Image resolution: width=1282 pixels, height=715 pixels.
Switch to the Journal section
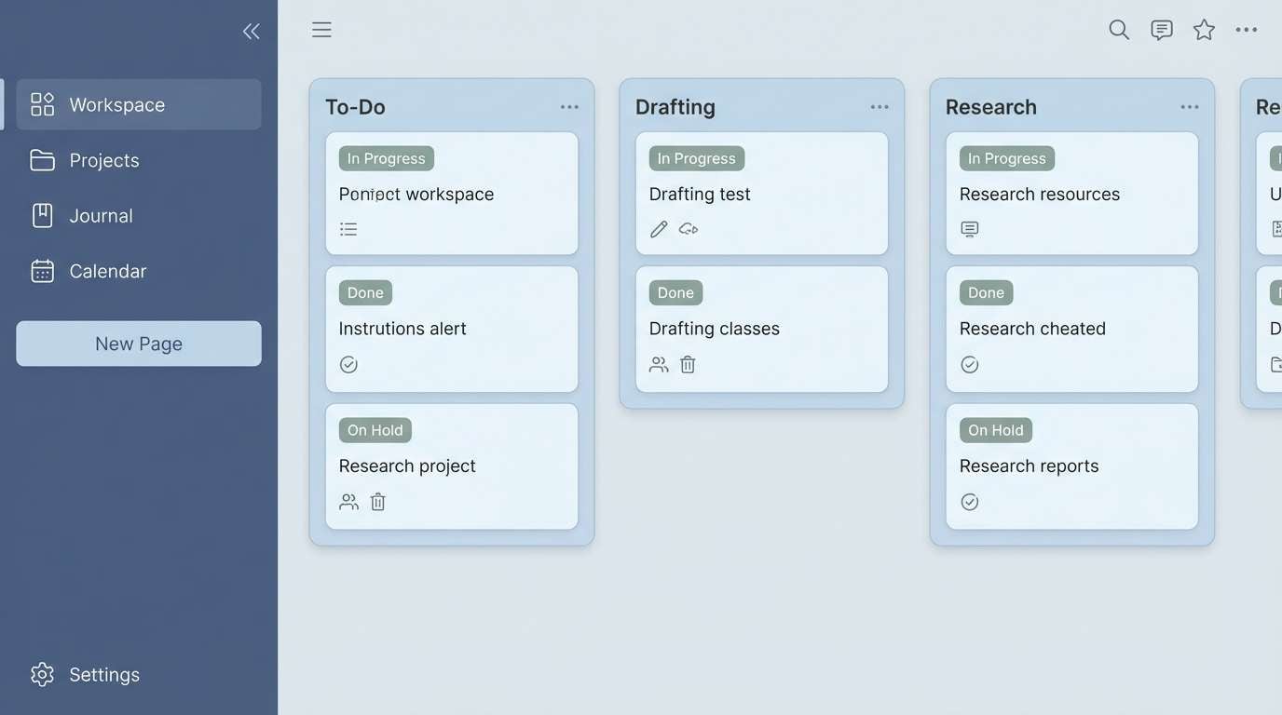(x=100, y=215)
